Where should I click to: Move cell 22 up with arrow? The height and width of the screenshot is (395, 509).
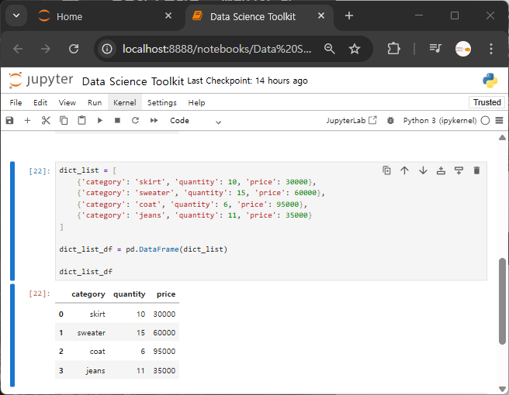click(404, 170)
